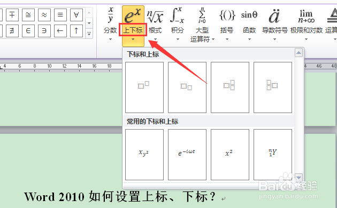Insert the does not exist (∄) symbol
337x208 pixels.
click(12, 31)
